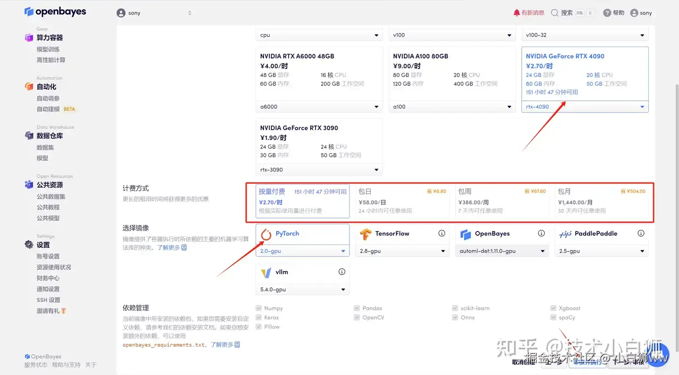Open the automl-det:1.11.0-gpu dropdown
This screenshot has width=679, height=375.
(502, 251)
